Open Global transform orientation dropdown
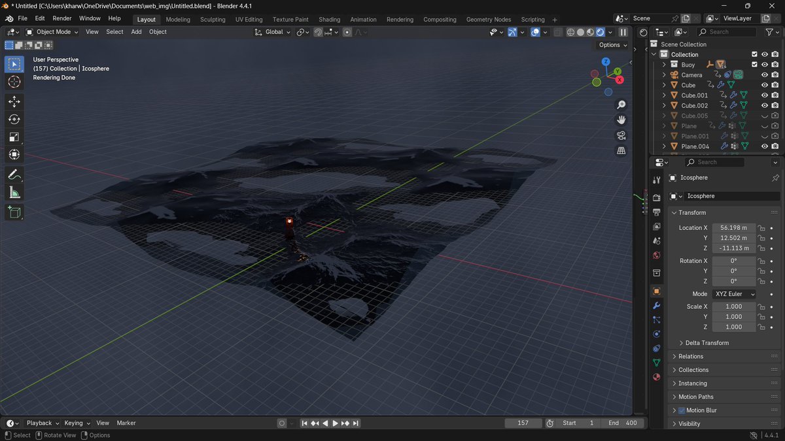This screenshot has height=441, width=785. tap(272, 32)
